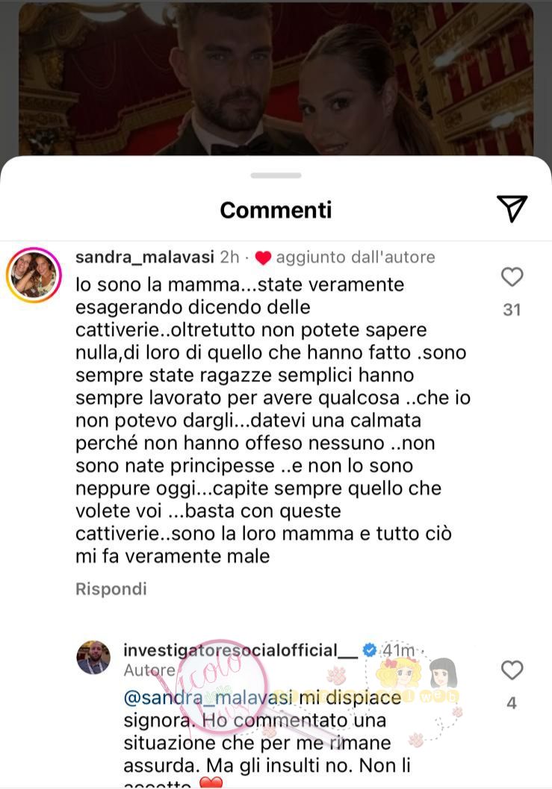Viewport: 552px width, 789px height.
Task: Tap the mother's comment text body
Action: (273, 420)
